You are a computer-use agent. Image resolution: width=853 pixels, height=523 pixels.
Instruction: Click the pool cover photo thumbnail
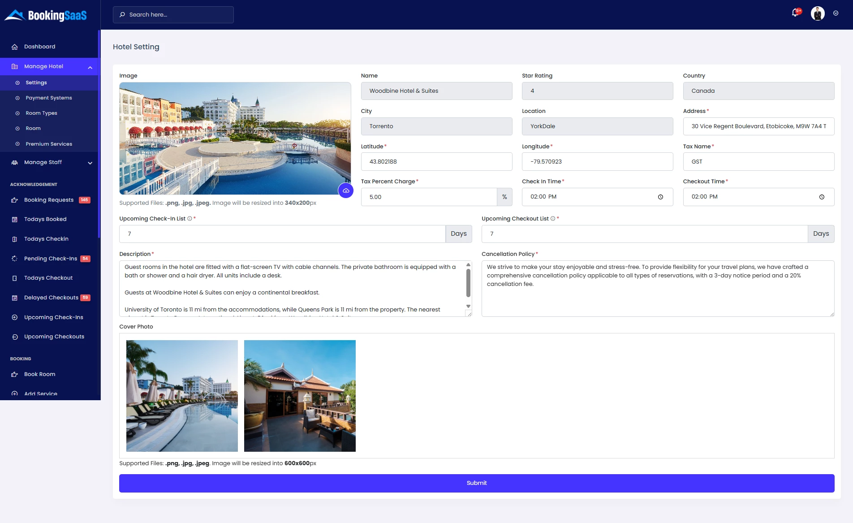pos(182,395)
